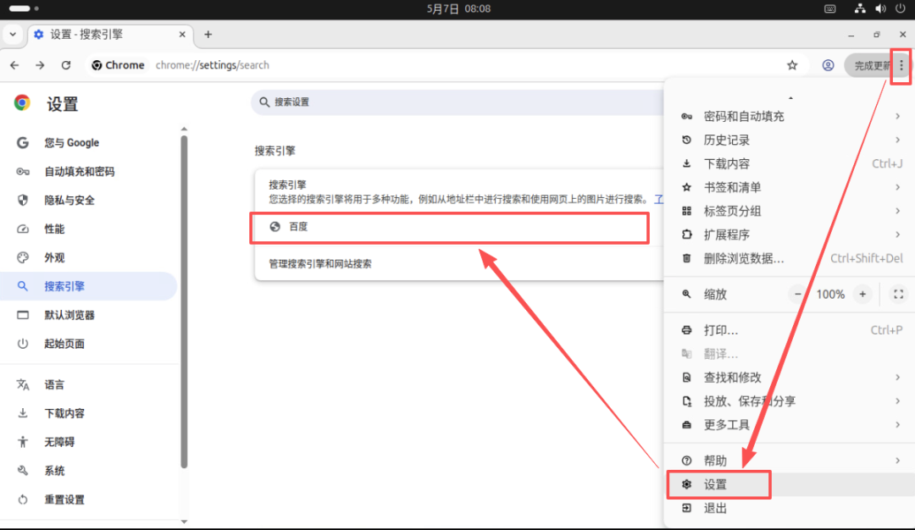Screen dimensions: 915x530
Task: Expand 更多工具 submenu
Action: 790,424
